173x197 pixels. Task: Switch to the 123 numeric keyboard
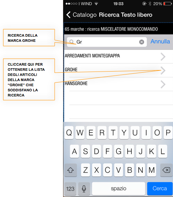[70, 189]
